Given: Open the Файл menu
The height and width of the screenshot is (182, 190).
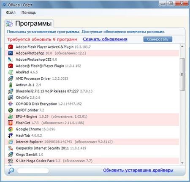Looking at the screenshot, I should (11, 13).
